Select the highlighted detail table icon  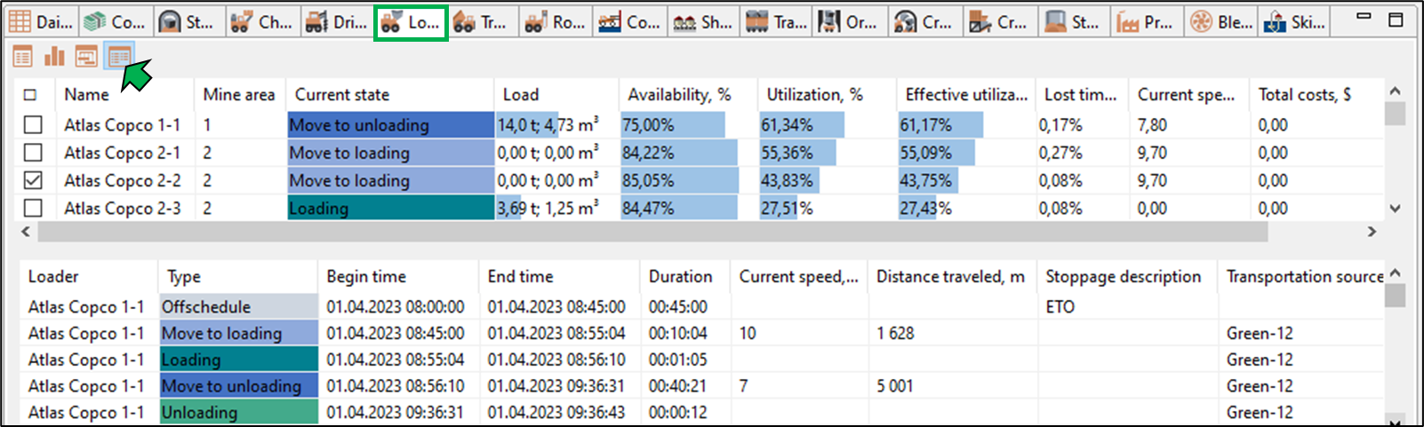119,57
